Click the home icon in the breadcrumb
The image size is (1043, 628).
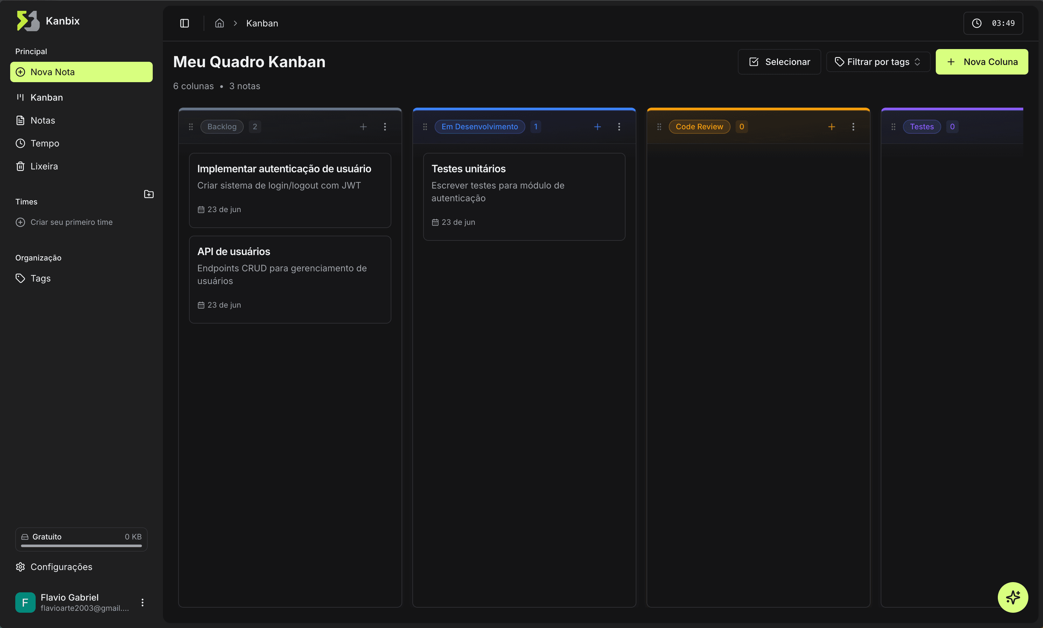[219, 23]
